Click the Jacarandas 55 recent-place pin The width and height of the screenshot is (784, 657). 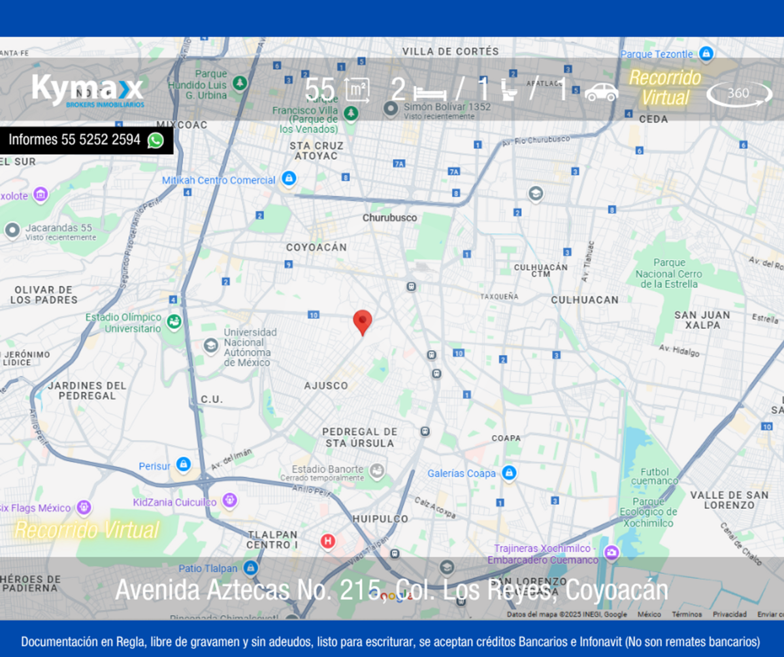[x=12, y=230]
